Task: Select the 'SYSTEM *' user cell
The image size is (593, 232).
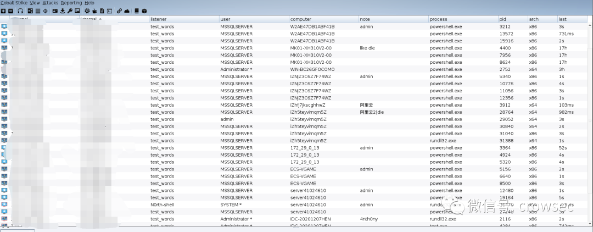Action: coord(231,205)
